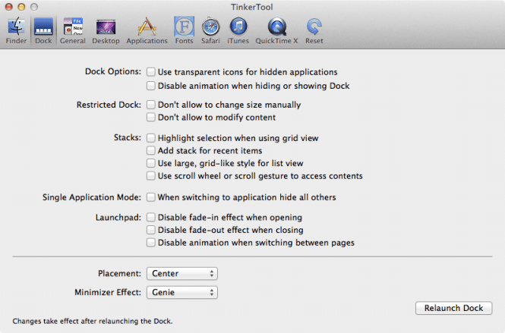
Task: Toggle 'Don't allow to modify content'
Action: click(151, 118)
